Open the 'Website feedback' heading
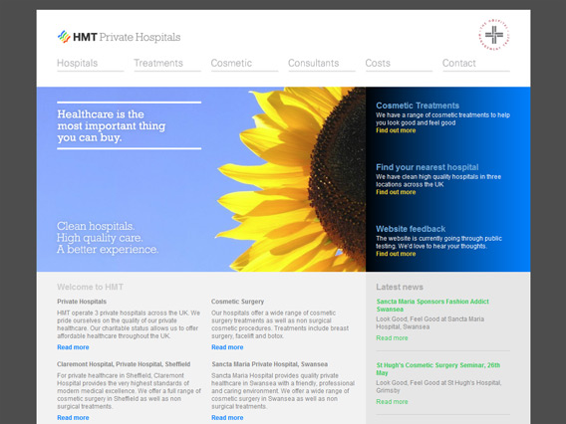566x424 pixels. coord(411,229)
